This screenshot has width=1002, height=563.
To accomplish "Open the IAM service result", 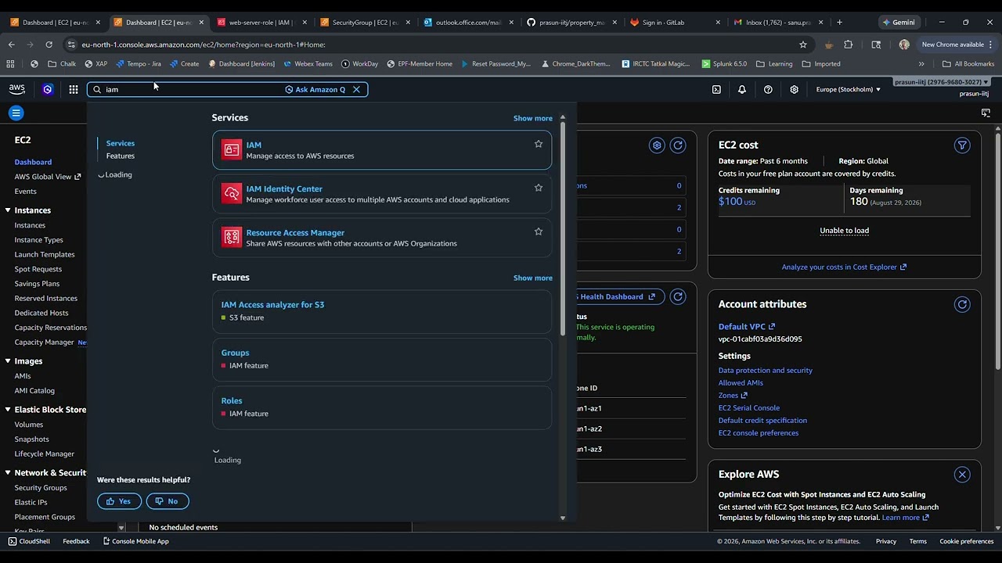I will (382, 150).
